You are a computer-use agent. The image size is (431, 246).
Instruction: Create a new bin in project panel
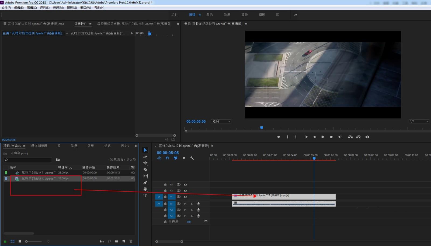tap(116, 241)
